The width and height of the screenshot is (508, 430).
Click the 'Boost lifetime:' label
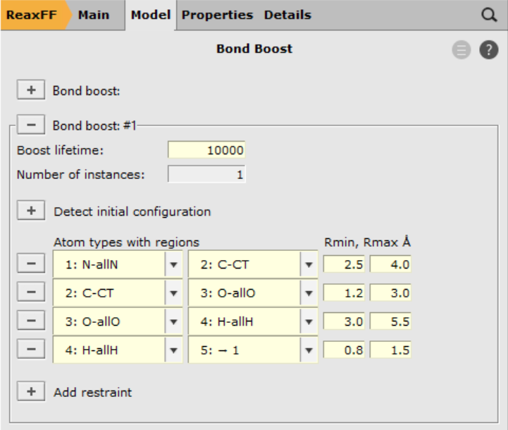pyautogui.click(x=60, y=150)
